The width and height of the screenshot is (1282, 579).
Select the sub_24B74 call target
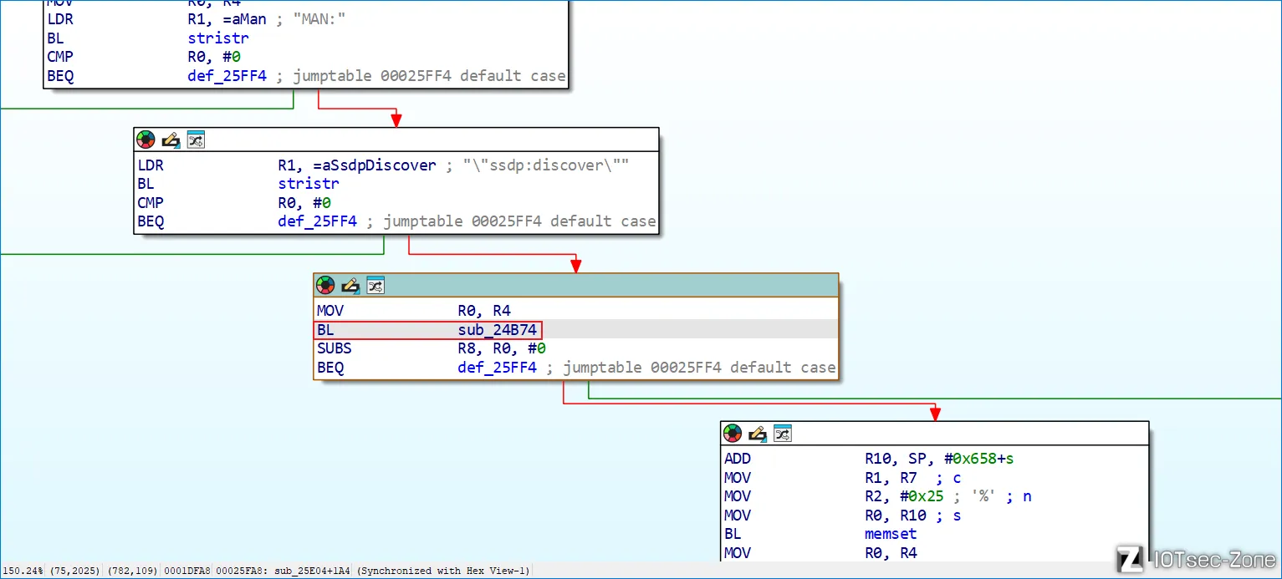498,330
